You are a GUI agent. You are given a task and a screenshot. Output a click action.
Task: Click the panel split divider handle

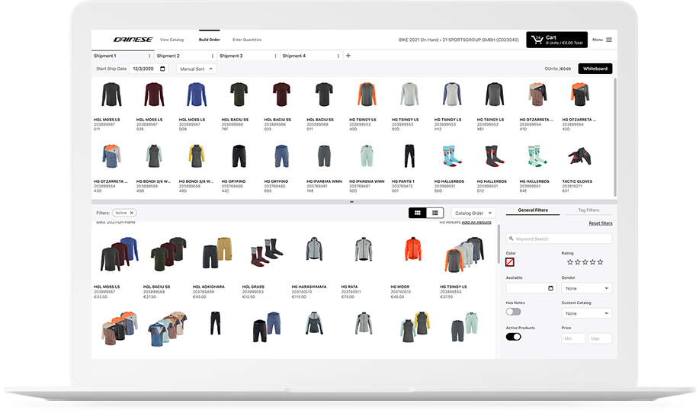tap(351, 202)
